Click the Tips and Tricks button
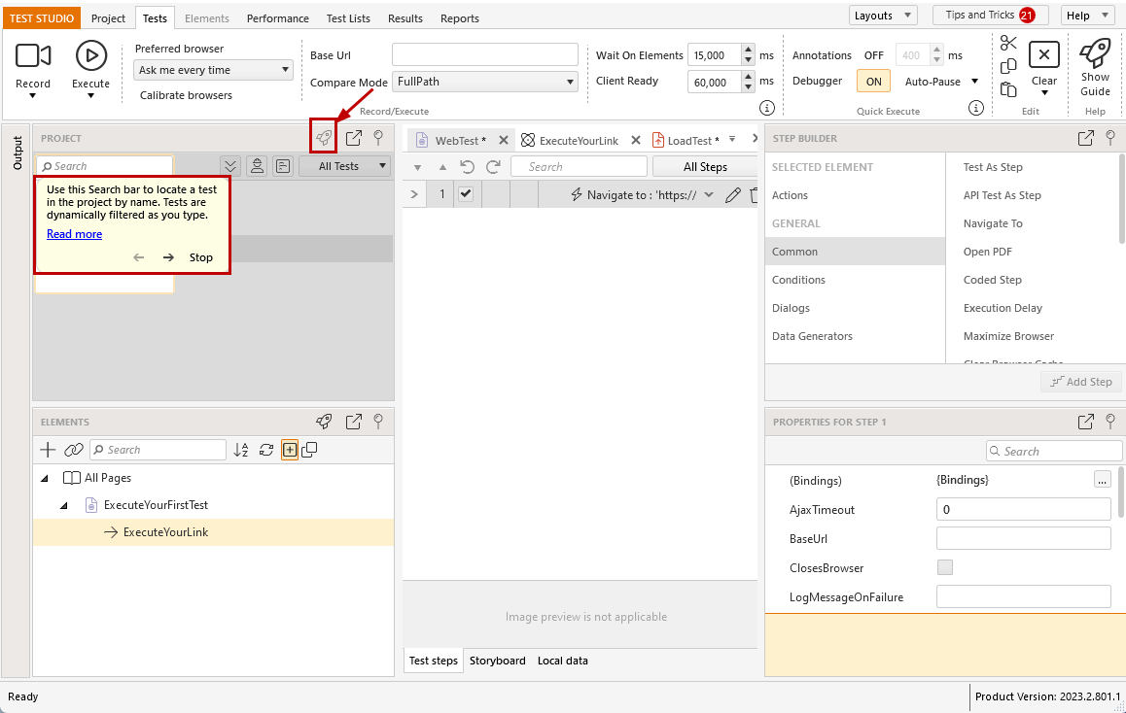Image resolution: width=1126 pixels, height=713 pixels. 990,16
